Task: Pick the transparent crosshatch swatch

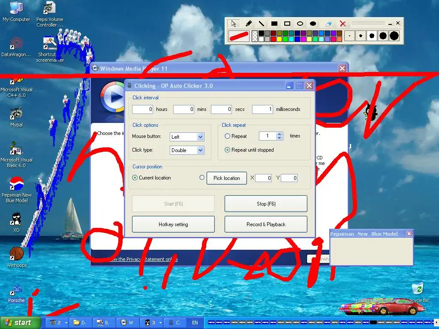Action: click(x=255, y=36)
